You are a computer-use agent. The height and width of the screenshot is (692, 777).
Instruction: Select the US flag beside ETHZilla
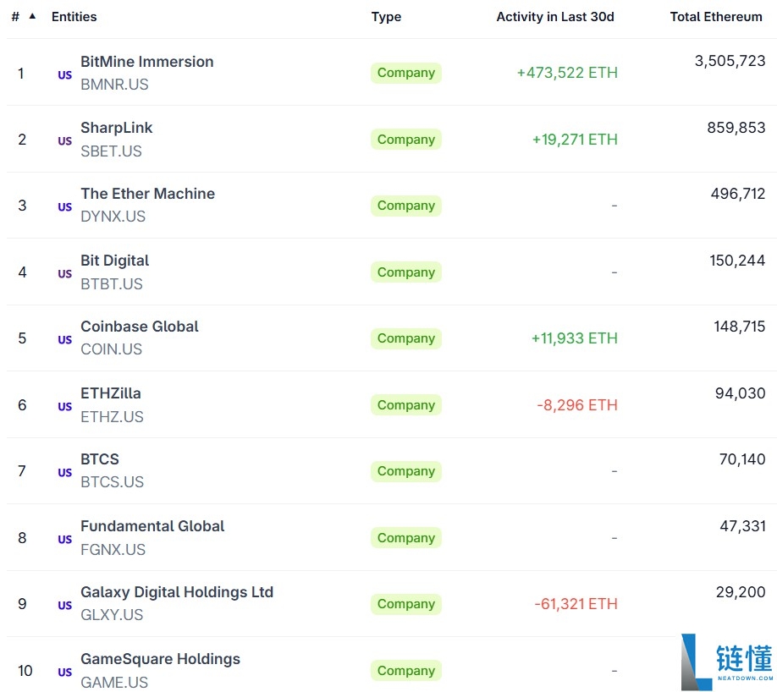click(64, 407)
